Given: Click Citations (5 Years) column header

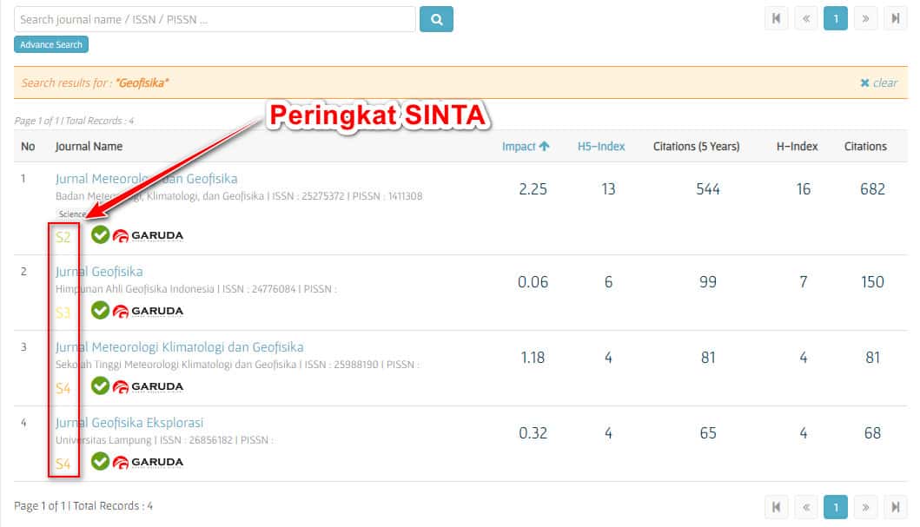Looking at the screenshot, I should coord(697,147).
